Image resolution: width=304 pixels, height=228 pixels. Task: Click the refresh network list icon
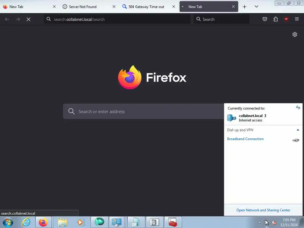[x=298, y=107]
